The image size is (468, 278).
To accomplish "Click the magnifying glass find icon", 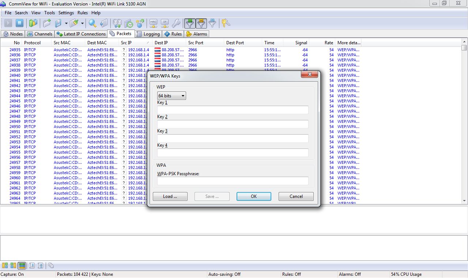I will tap(93, 23).
